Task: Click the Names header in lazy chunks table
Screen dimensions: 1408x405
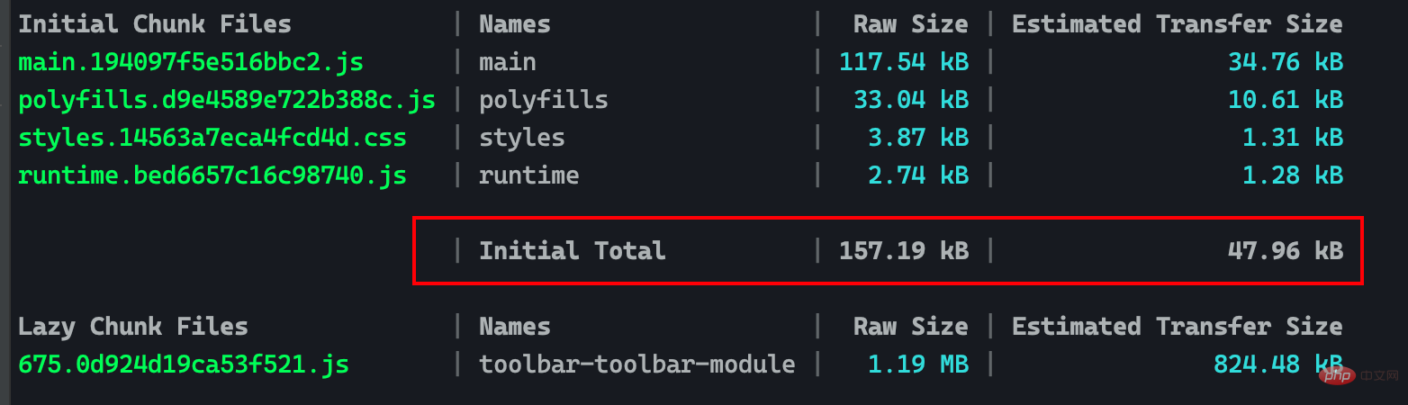Action: (x=515, y=327)
